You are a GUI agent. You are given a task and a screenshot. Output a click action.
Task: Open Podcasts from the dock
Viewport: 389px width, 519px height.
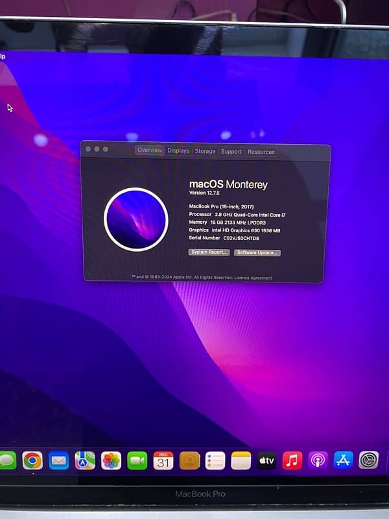coord(318,461)
